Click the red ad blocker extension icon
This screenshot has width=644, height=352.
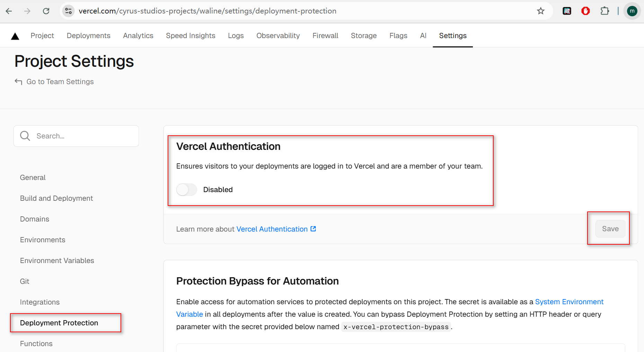click(x=585, y=11)
